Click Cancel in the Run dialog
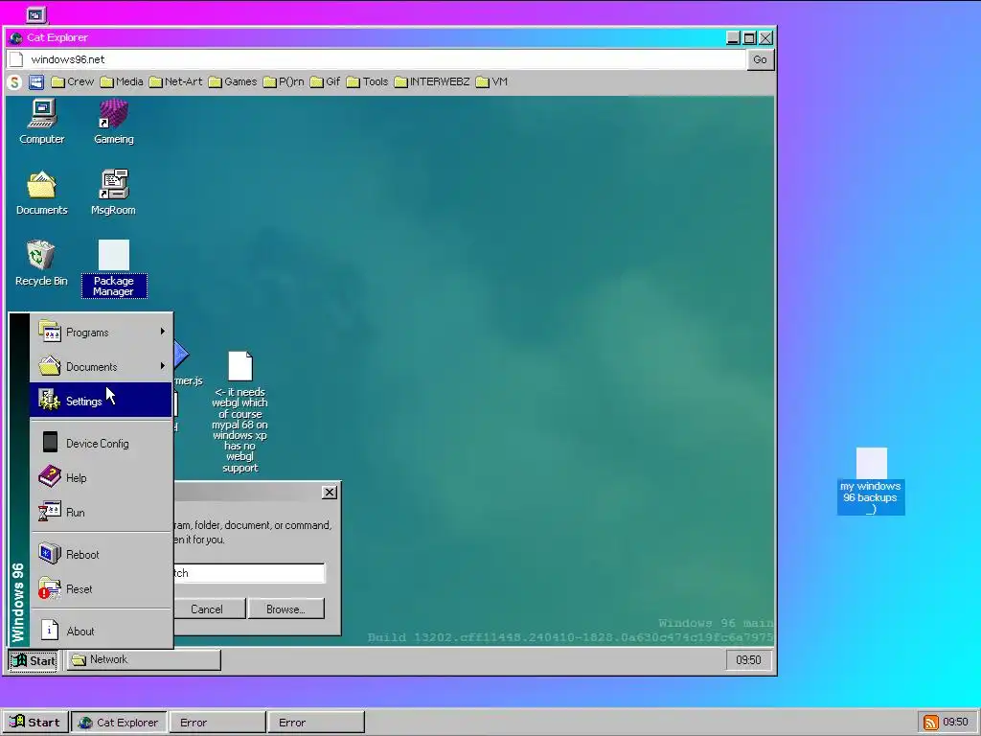This screenshot has width=981, height=736. tap(208, 609)
